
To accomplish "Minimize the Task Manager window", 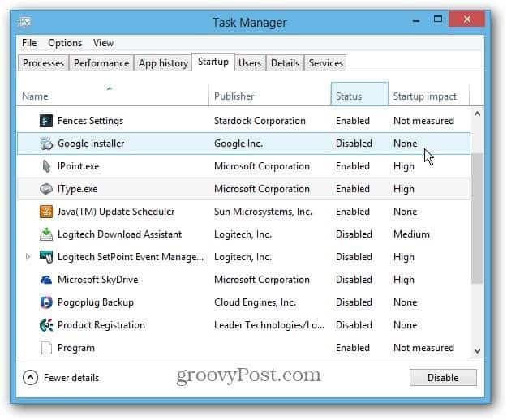I will [416, 21].
